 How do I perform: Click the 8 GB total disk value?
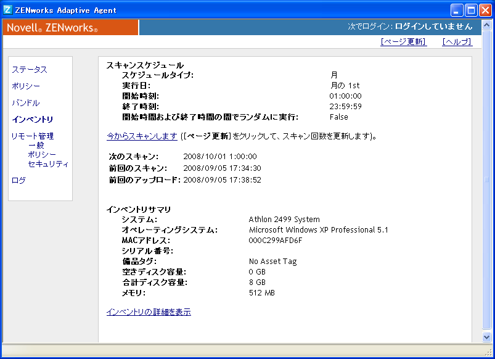point(257,283)
